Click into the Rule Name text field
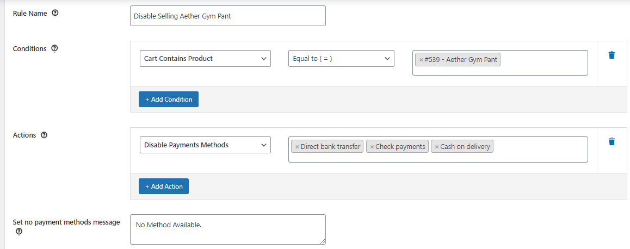This screenshot has width=630, height=249. [228, 16]
